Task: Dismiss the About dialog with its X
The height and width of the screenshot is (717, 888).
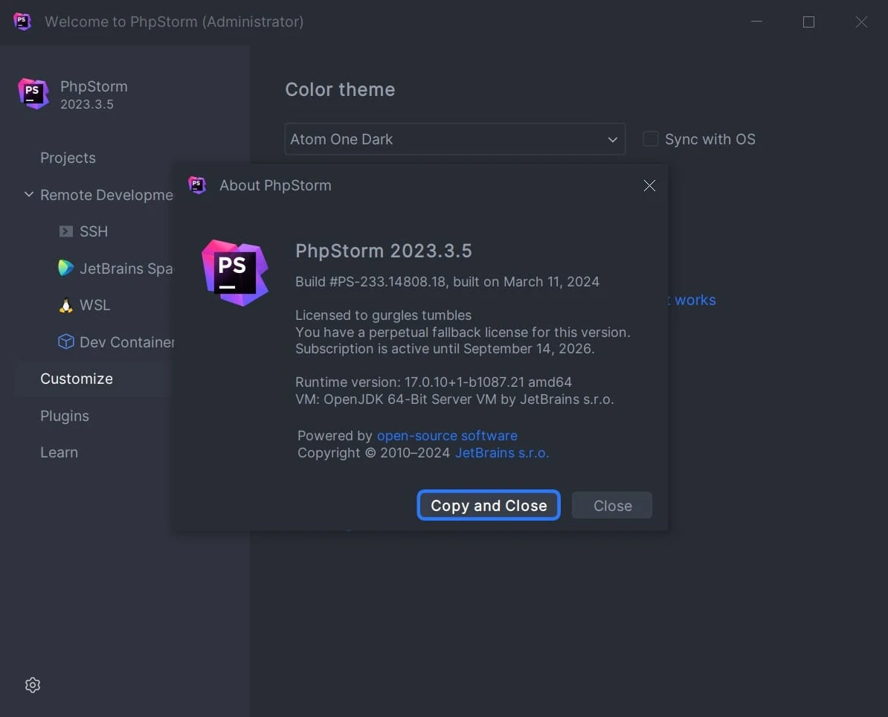Action: [649, 185]
